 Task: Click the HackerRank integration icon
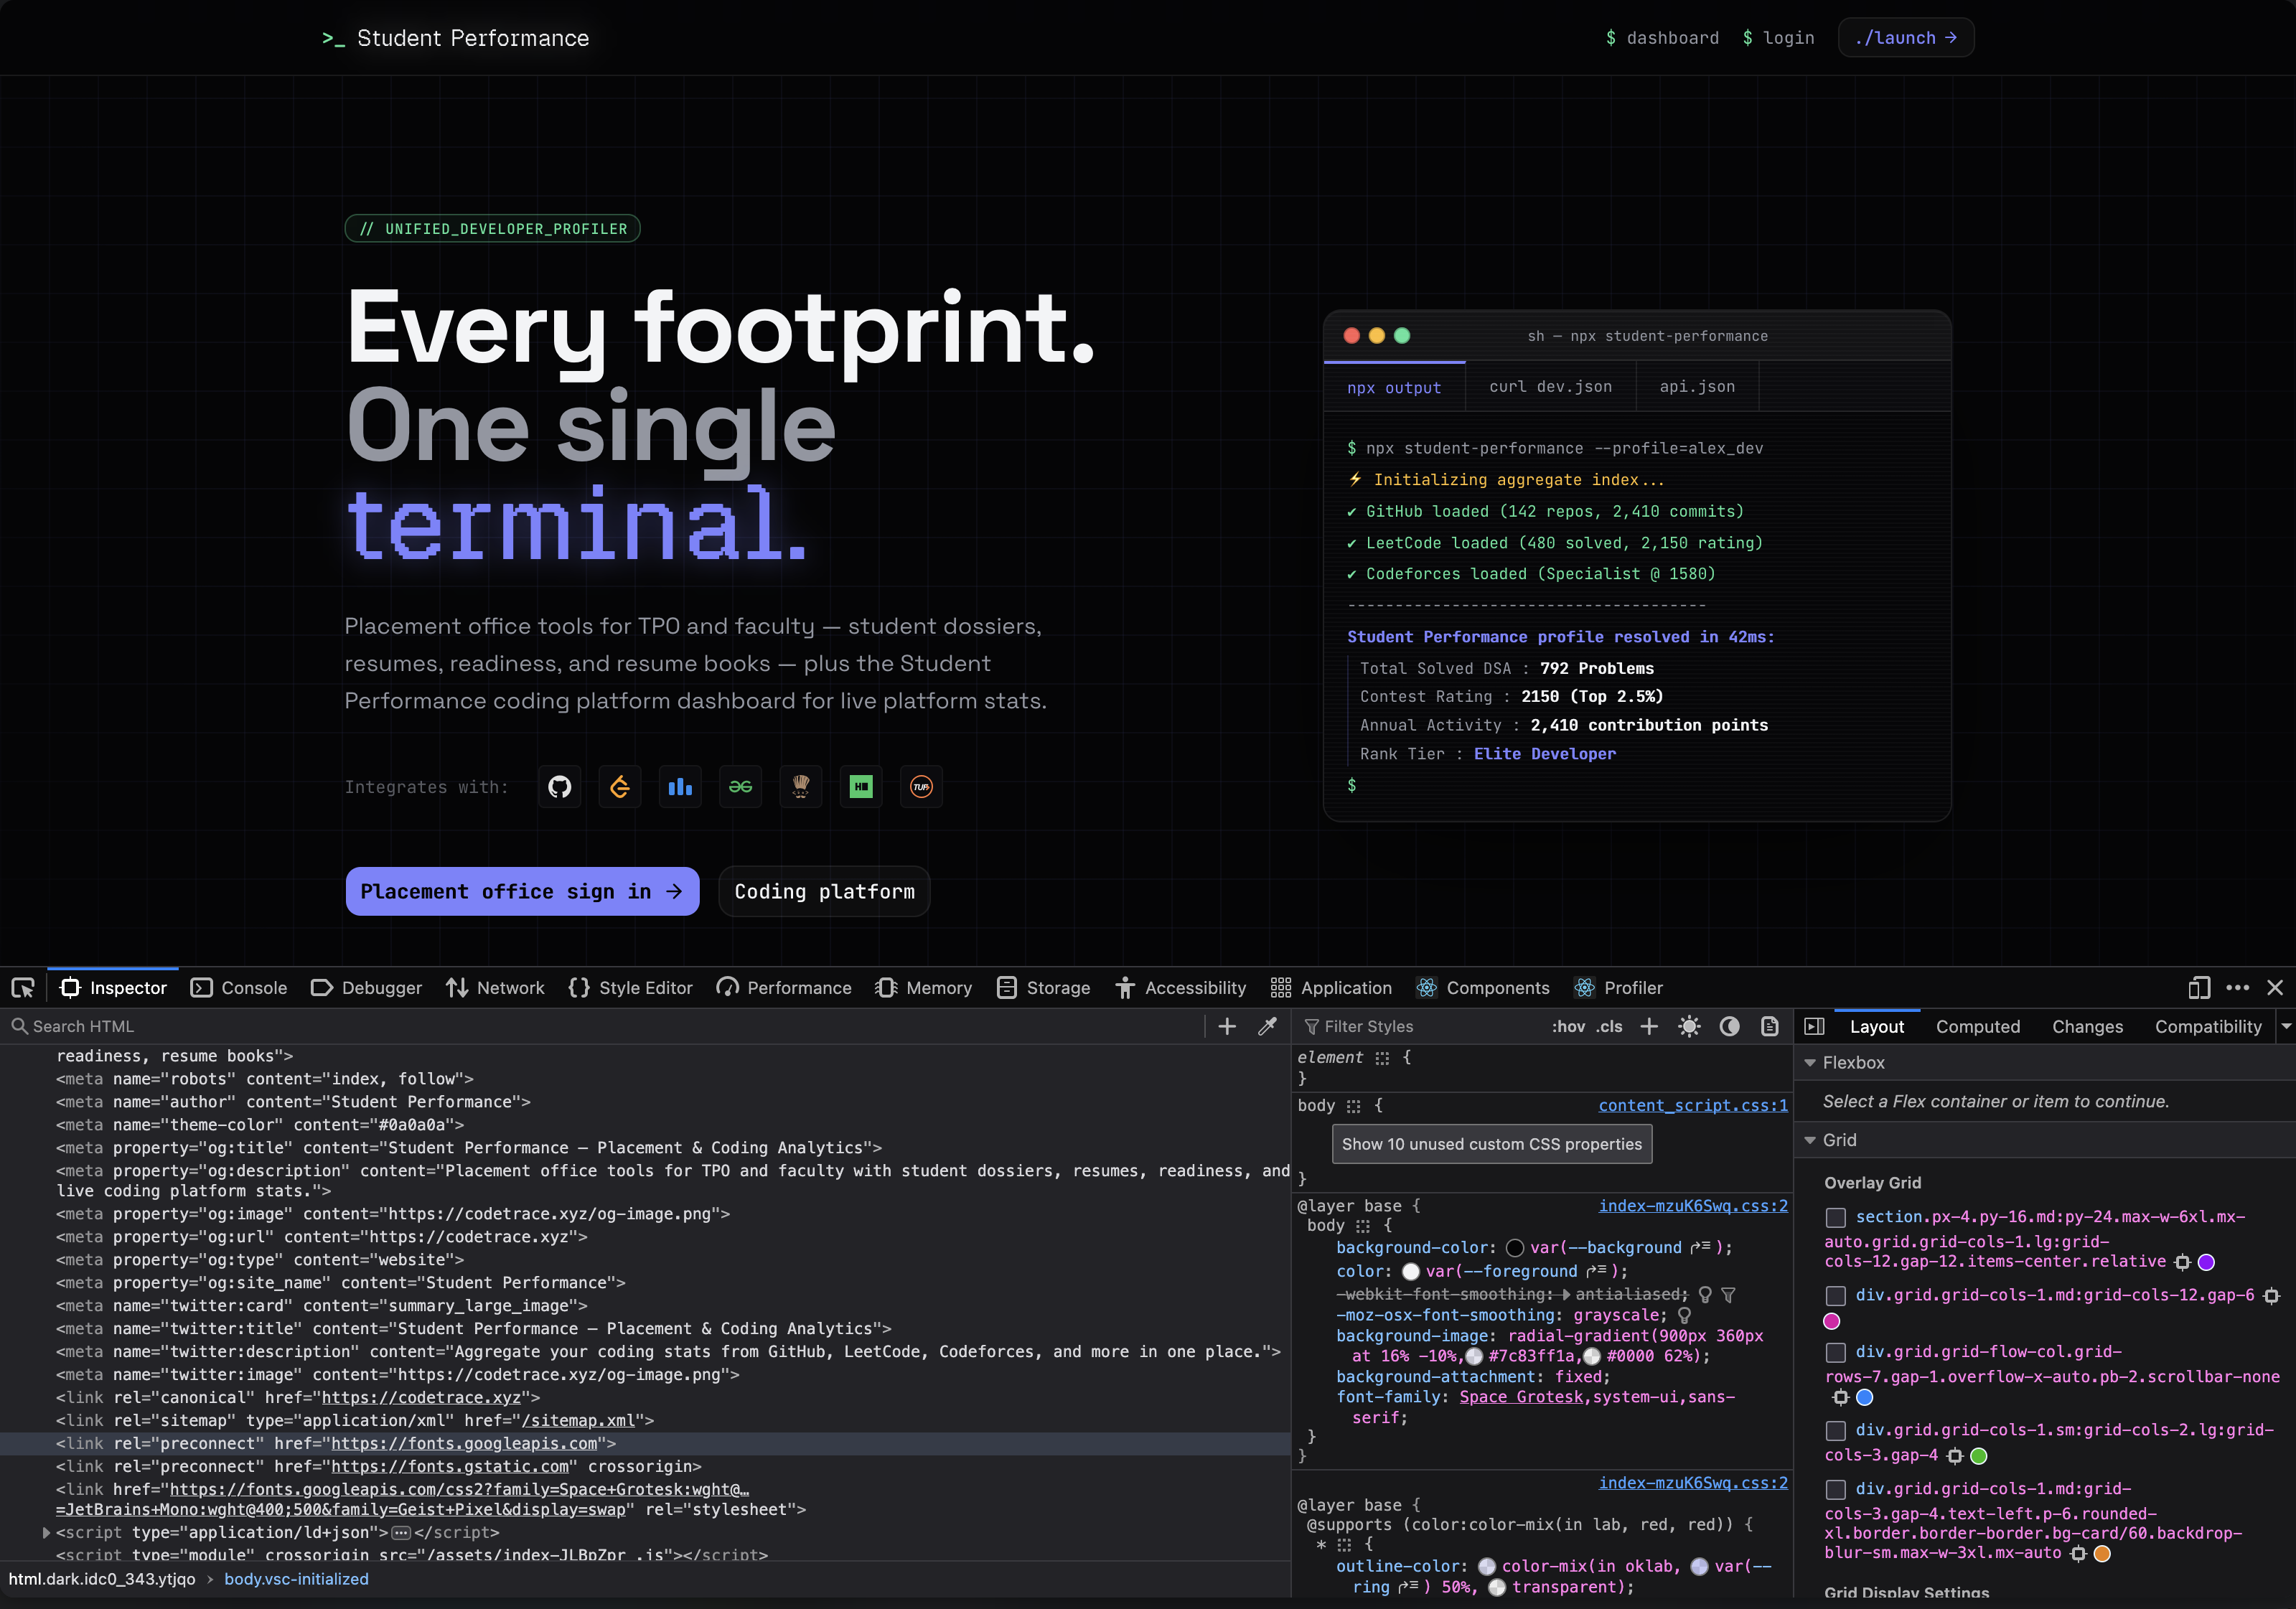861,787
